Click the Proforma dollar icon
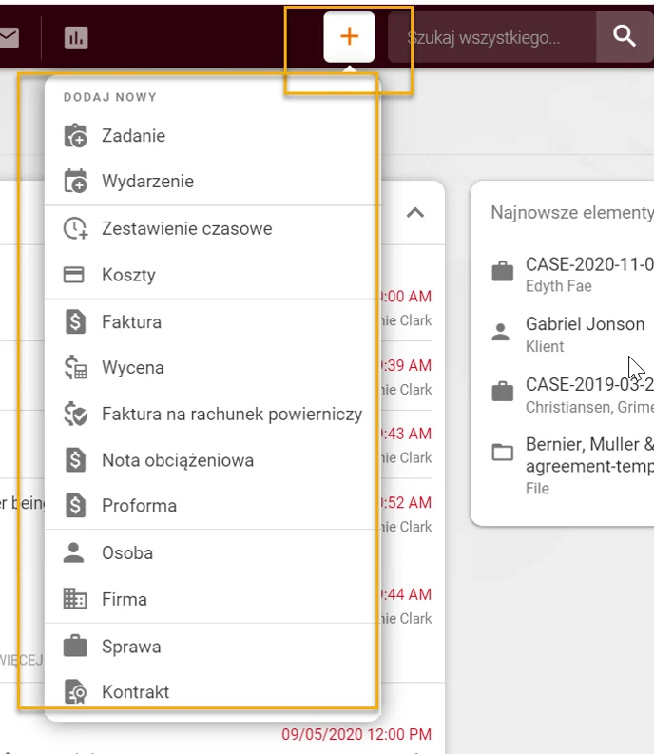The width and height of the screenshot is (654, 754). pyautogui.click(x=75, y=506)
